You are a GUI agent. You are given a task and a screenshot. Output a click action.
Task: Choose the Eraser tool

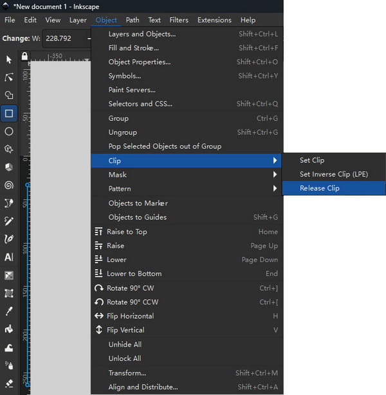[9, 383]
